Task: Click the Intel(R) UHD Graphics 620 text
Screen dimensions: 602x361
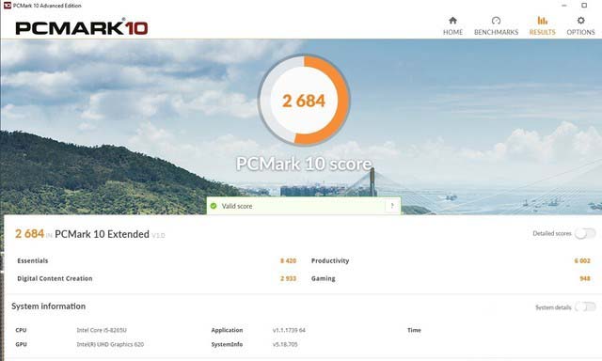Action: tap(110, 344)
